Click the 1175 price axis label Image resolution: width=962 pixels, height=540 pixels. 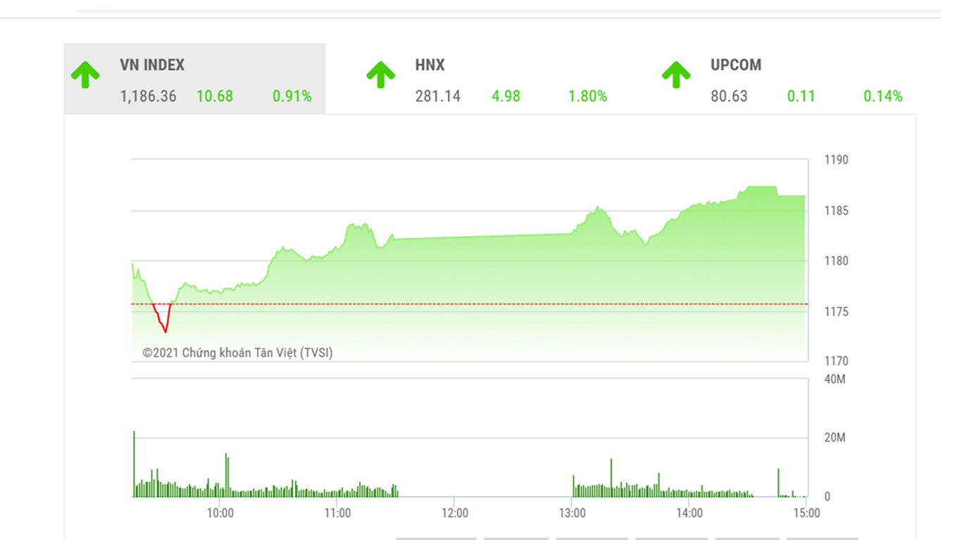click(837, 312)
